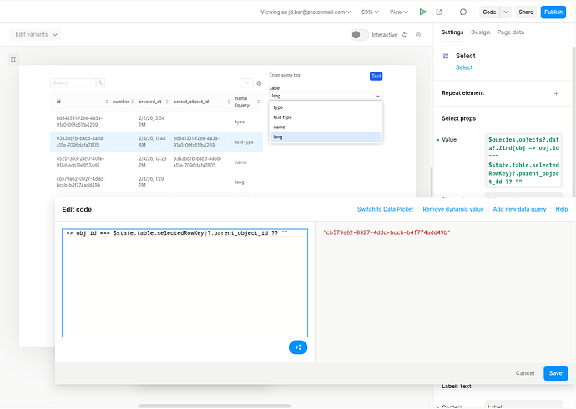The width and height of the screenshot is (576, 409).
Task: Click the plus icon beside Repeat element
Action: [x=557, y=93]
